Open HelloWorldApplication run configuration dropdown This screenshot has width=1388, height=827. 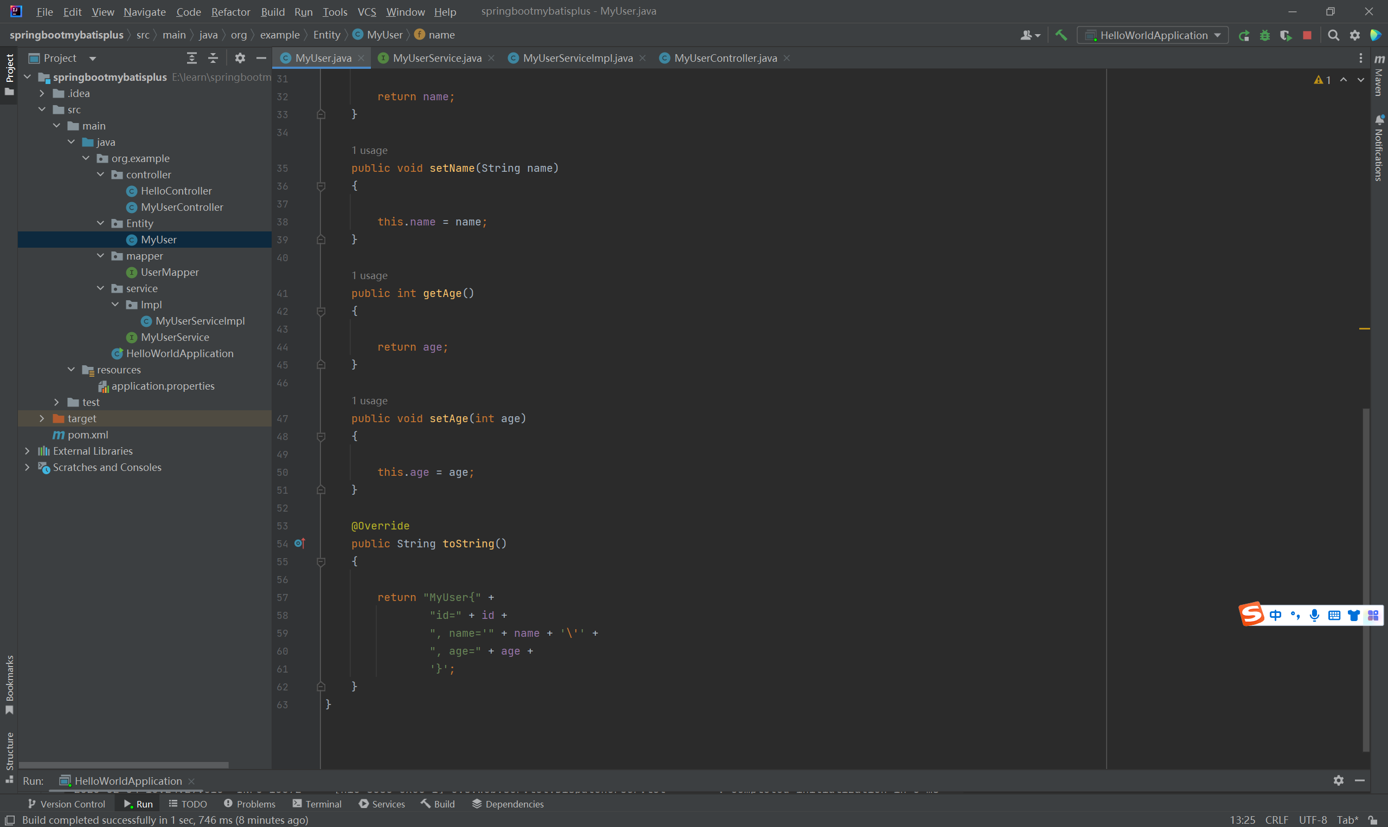(x=1153, y=35)
